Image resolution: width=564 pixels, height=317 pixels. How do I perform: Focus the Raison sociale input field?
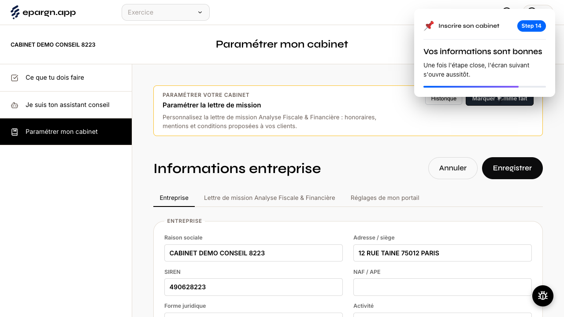[253, 253]
